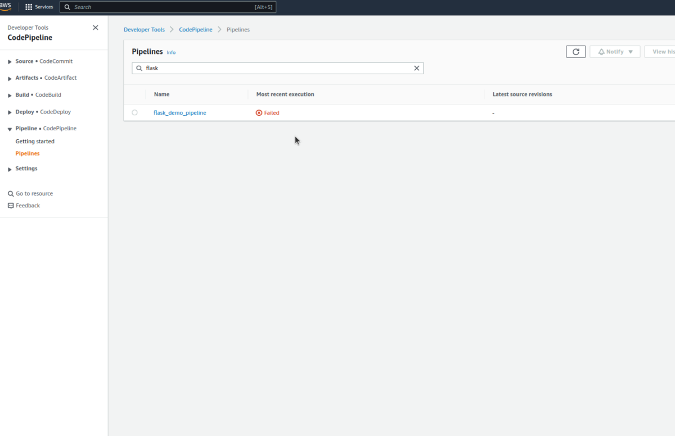Click the Go to resource magnifier icon
This screenshot has height=436, width=675.
(x=10, y=193)
